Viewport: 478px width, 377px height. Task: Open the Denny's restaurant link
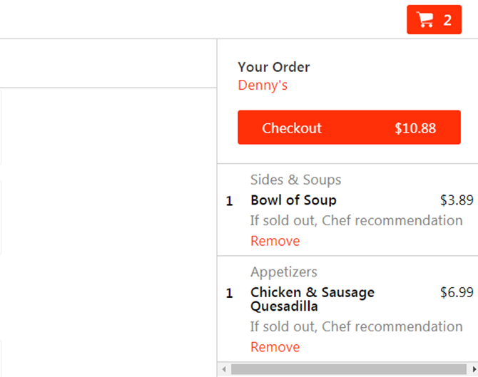tap(263, 86)
